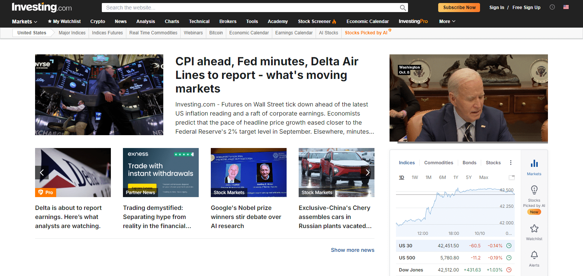Click the Subscribe Now button
Viewport: 583px width, 276px height.
(x=459, y=8)
